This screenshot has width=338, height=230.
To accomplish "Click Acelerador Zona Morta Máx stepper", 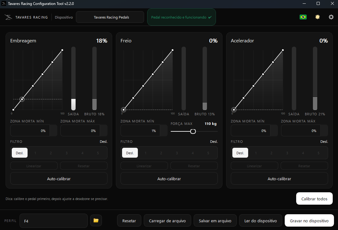I will pos(324,130).
